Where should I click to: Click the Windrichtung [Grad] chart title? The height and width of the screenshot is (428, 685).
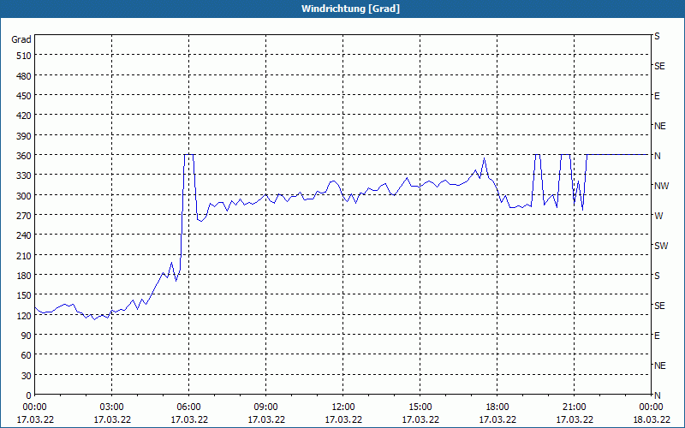[x=350, y=9]
